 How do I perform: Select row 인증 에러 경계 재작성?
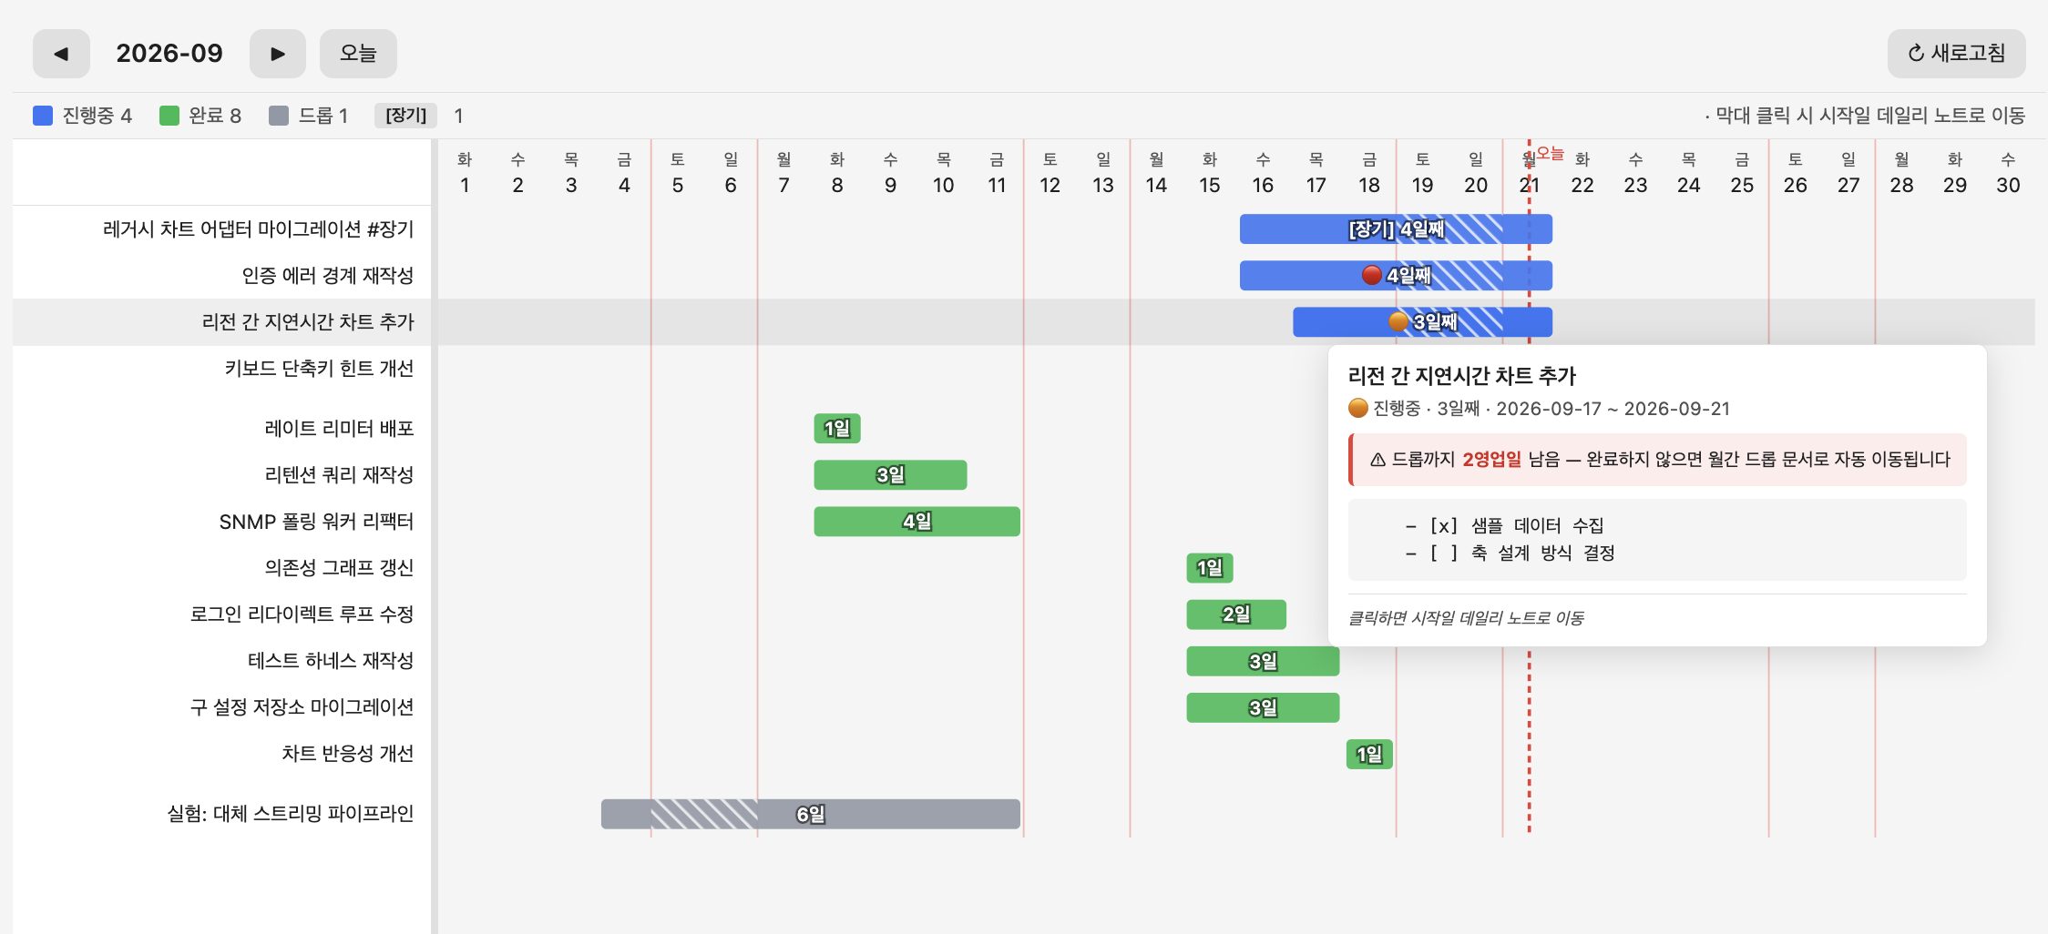tap(328, 276)
